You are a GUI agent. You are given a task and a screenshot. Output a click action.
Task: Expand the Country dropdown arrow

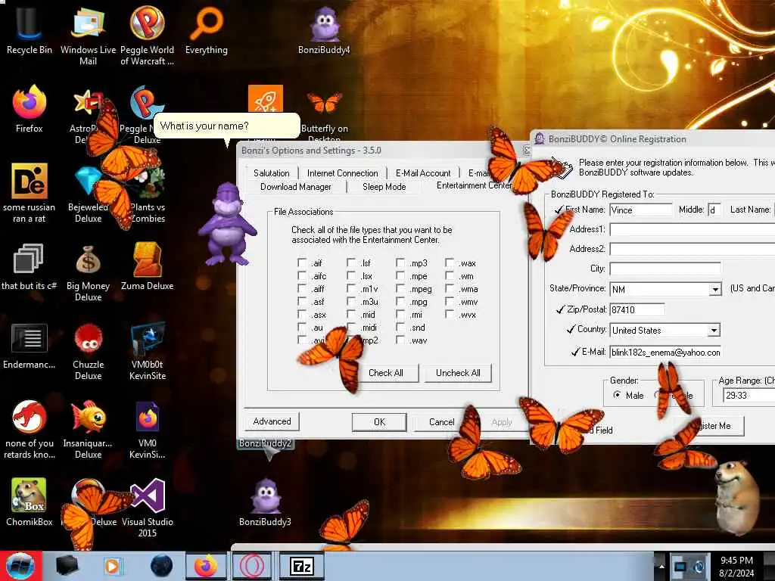tap(714, 330)
